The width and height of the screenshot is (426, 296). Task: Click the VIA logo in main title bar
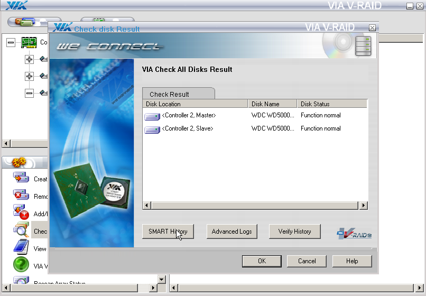[16, 5]
